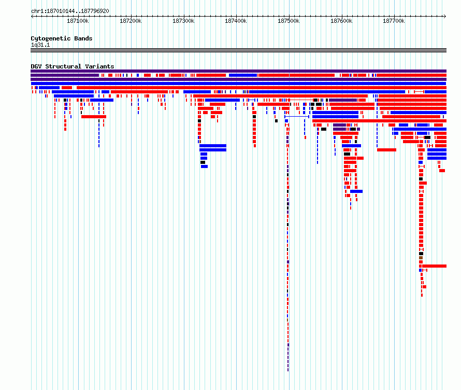This screenshot has width=461, height=390.
Task: Click the 187500k ruler label
Action: 289,21
